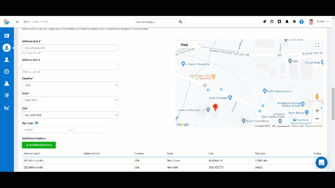Open the Map type dropdown
335x188 pixels.
(189, 45)
